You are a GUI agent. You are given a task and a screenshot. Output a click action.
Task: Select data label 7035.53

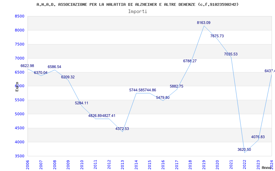point(231,54)
